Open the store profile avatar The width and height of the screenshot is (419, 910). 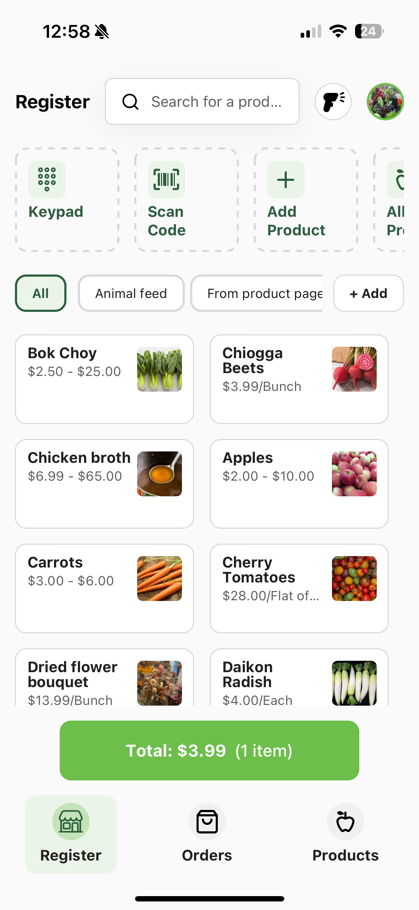tap(385, 102)
